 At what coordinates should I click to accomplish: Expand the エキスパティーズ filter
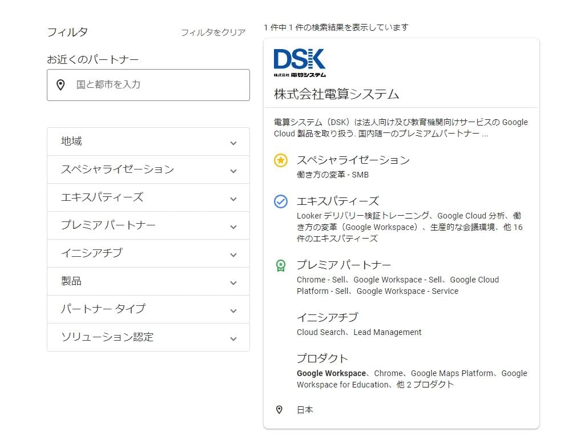click(x=148, y=197)
